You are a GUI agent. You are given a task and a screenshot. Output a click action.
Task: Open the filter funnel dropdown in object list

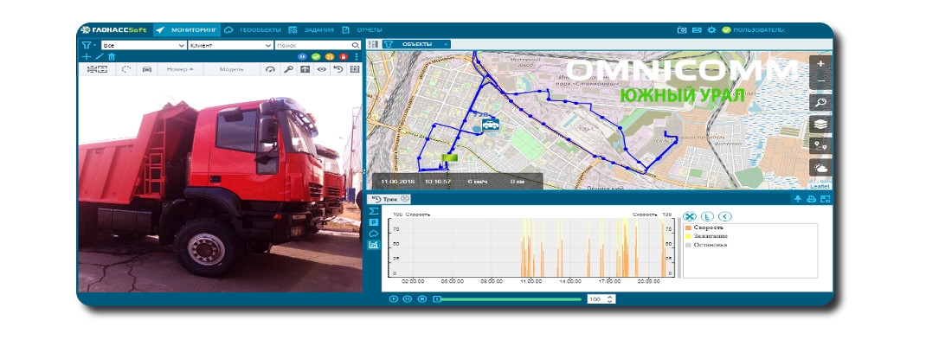pyautogui.click(x=88, y=45)
